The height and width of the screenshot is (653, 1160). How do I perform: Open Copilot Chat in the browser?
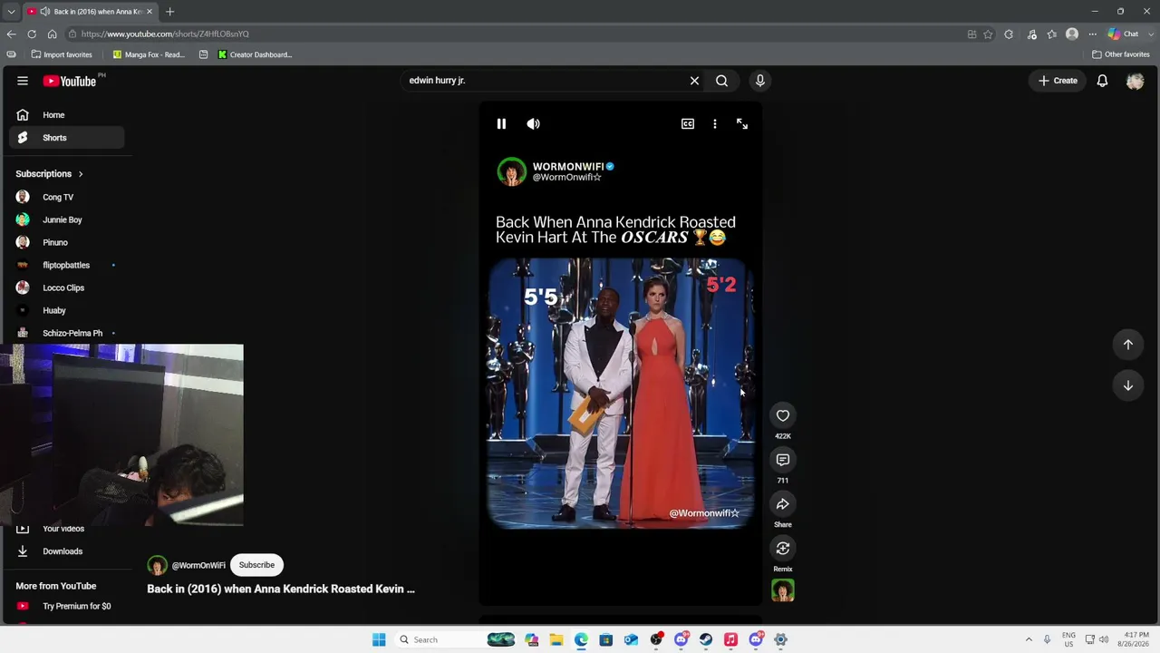[x=1124, y=34]
